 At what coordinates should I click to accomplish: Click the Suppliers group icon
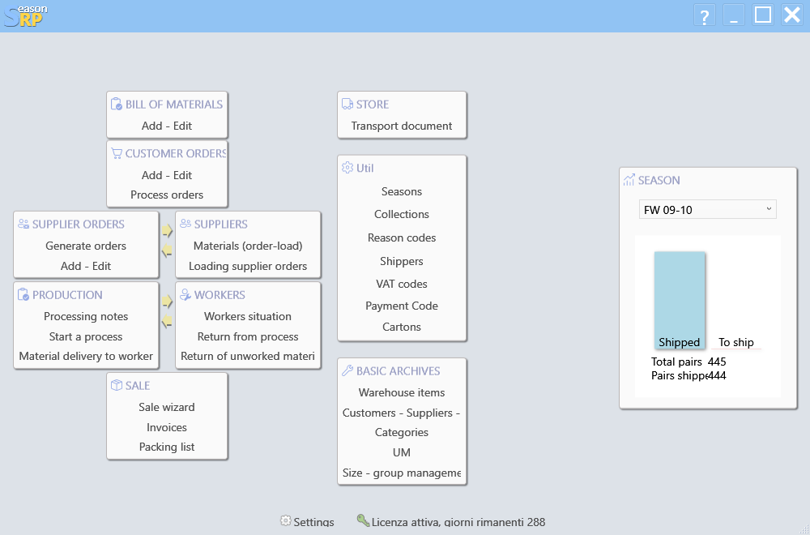pos(185,224)
